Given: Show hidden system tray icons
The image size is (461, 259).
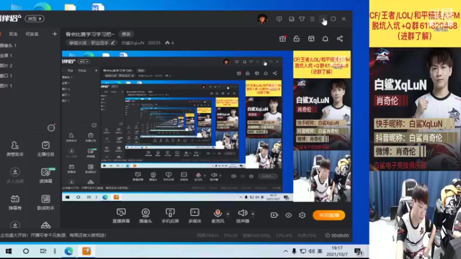Looking at the screenshot, I should click(x=285, y=251).
